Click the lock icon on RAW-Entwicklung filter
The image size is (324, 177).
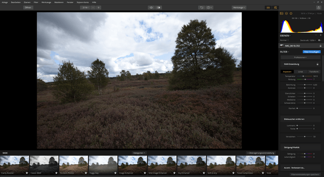pyautogui.click(x=318, y=64)
